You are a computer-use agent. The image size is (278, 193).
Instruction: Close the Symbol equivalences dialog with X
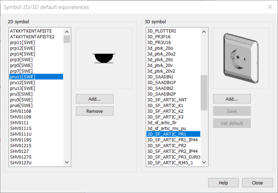pos(270,7)
